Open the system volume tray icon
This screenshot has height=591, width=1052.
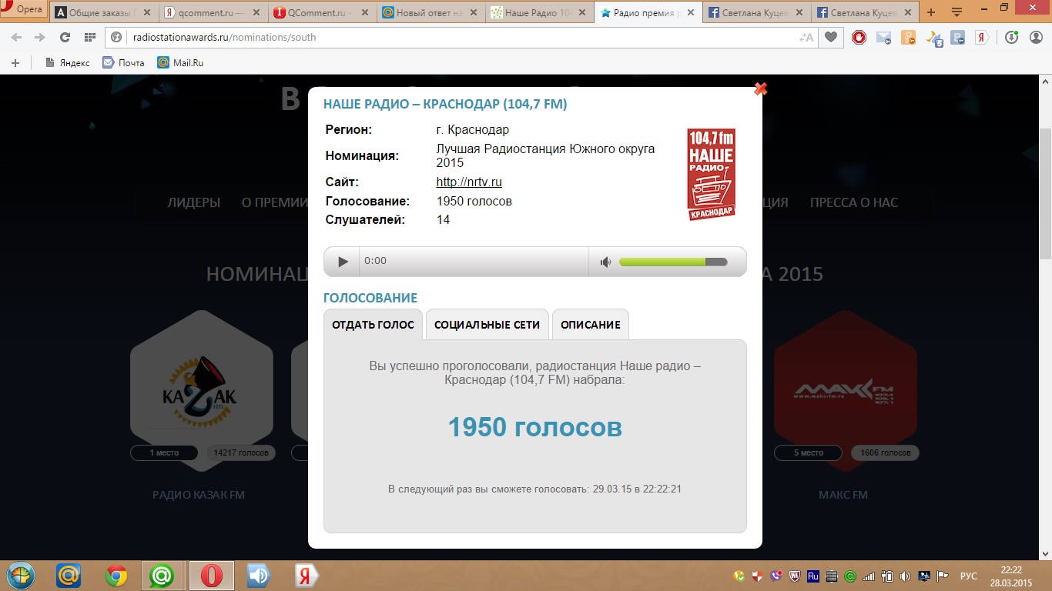point(904,576)
